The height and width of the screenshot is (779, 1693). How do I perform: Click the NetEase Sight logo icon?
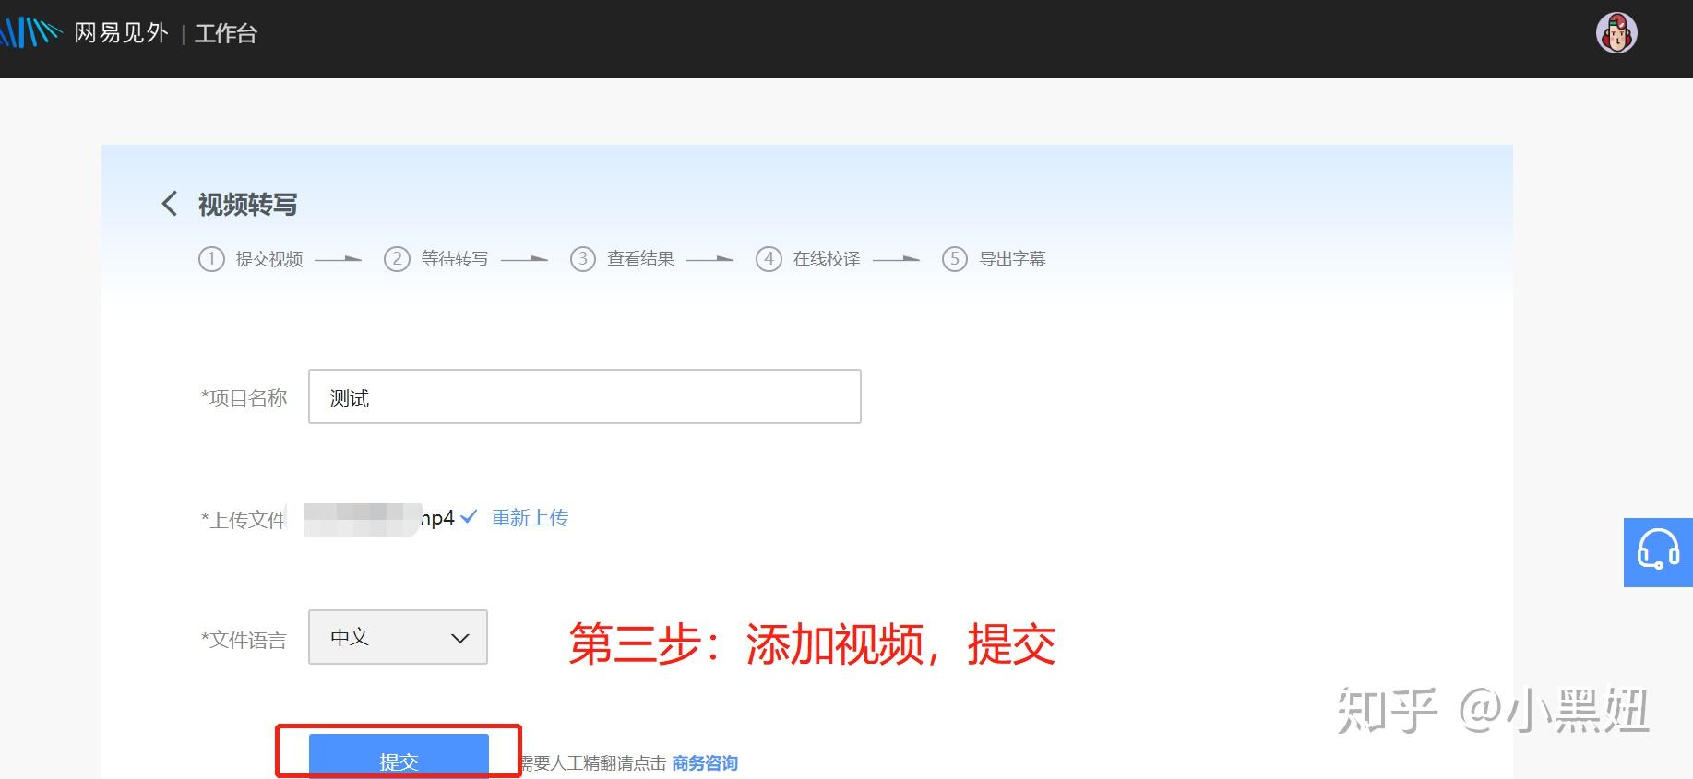pos(31,33)
